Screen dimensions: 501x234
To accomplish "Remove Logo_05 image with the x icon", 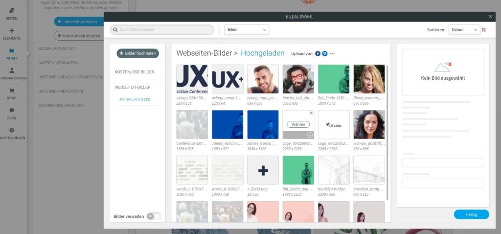I will (311, 113).
